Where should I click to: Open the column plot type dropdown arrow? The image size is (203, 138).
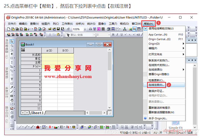[x=41, y=127]
